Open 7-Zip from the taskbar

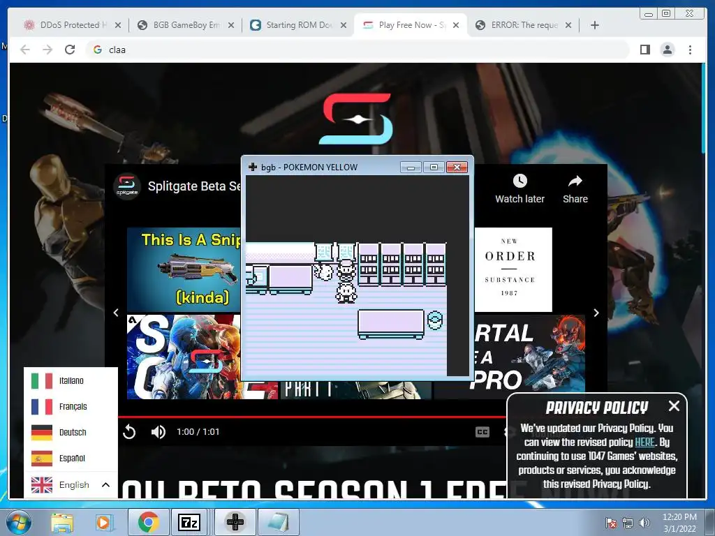[189, 522]
